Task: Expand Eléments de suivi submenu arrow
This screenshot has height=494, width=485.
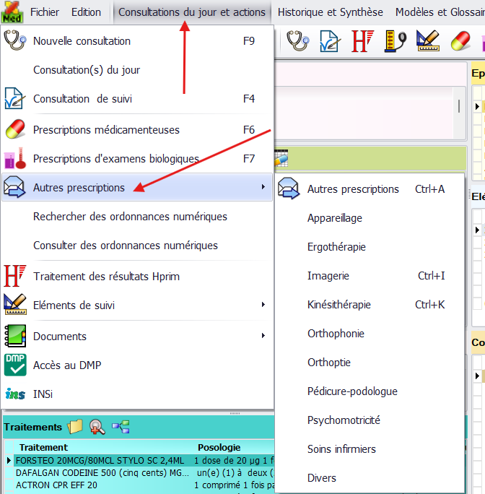Action: pos(263,305)
